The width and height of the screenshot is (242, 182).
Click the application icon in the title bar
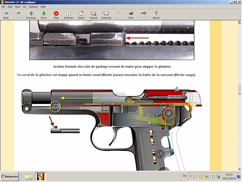click(2, 2)
